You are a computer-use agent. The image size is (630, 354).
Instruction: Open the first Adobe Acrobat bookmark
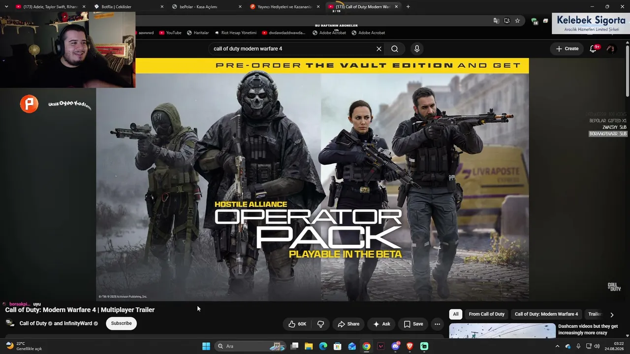click(x=329, y=33)
